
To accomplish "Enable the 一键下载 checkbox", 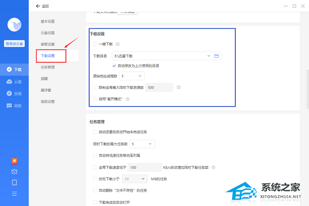I will (x=95, y=44).
